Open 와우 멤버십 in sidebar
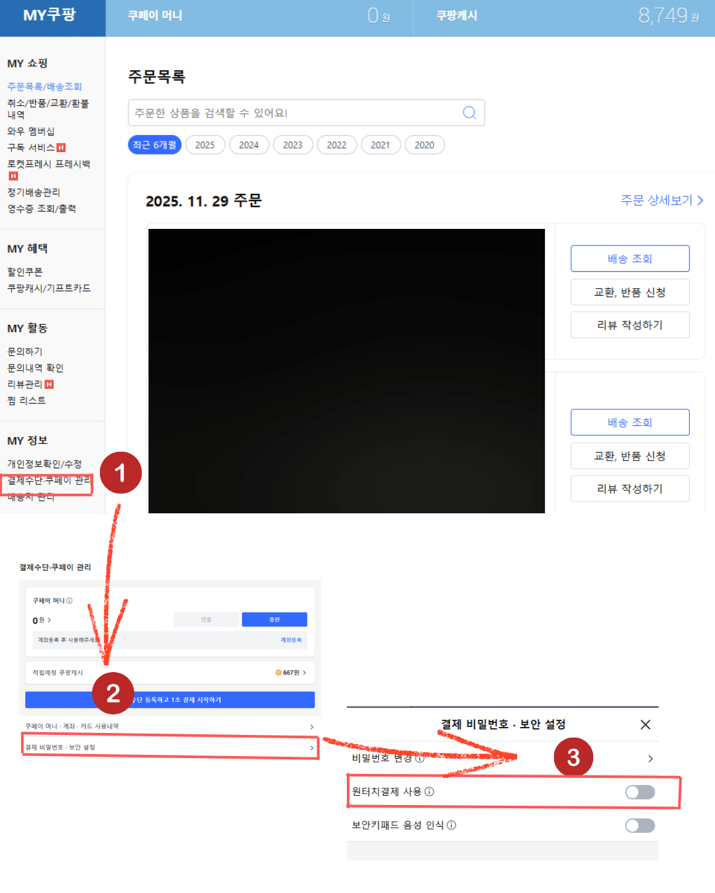The width and height of the screenshot is (715, 893). [x=30, y=131]
